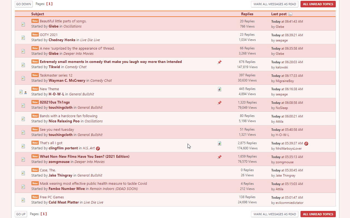
Task: Click top MARK ALL MESSAGES AS READ button
Action: tap(275, 4)
